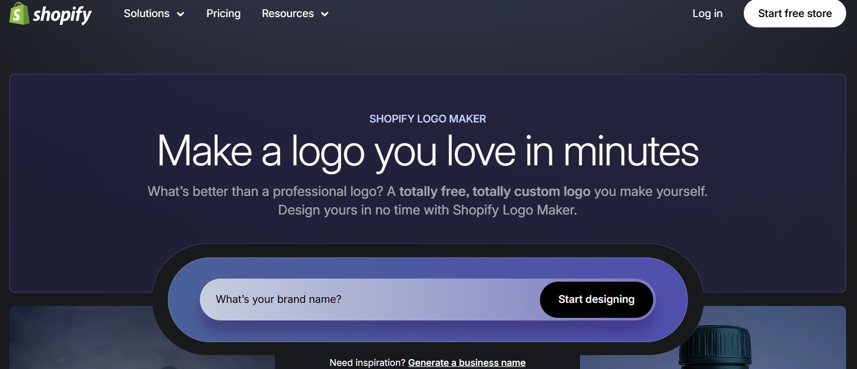Click the "Design yours in no time" line

point(427,210)
